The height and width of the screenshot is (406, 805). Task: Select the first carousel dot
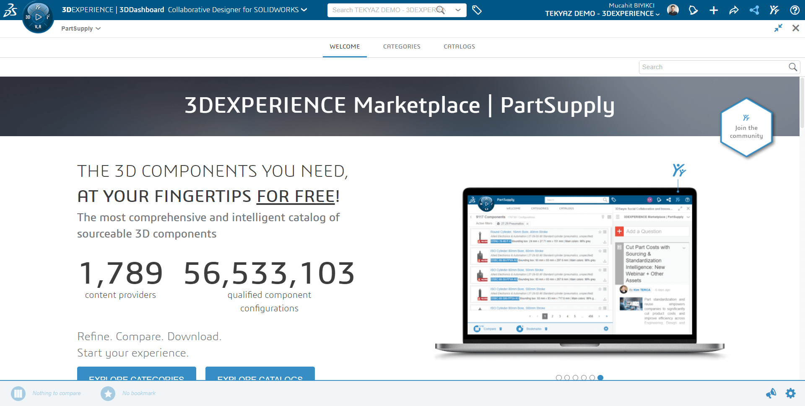click(x=558, y=378)
